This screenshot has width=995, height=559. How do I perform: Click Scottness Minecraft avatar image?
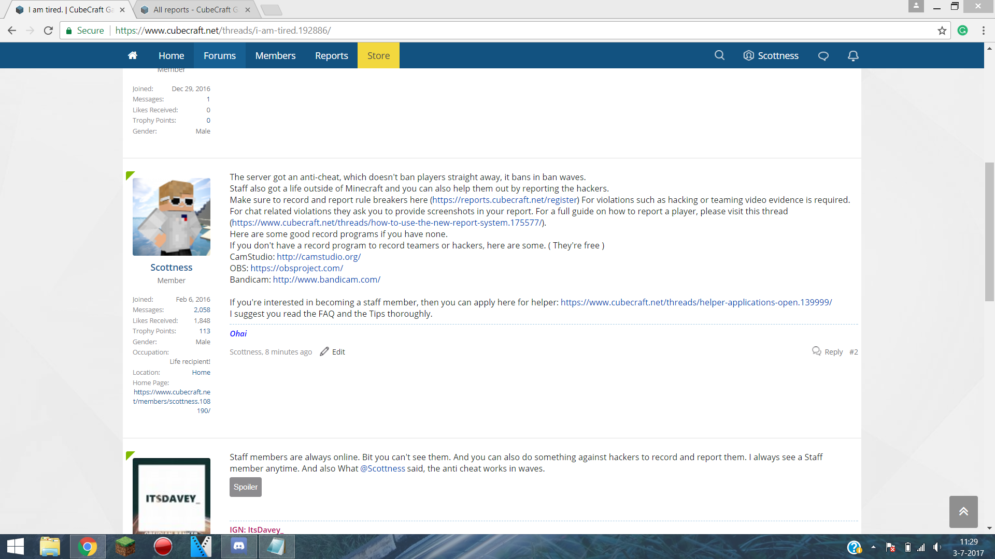coord(172,217)
